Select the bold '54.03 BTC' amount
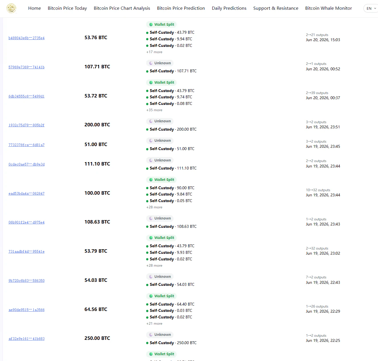The image size is (378, 361). (96, 280)
